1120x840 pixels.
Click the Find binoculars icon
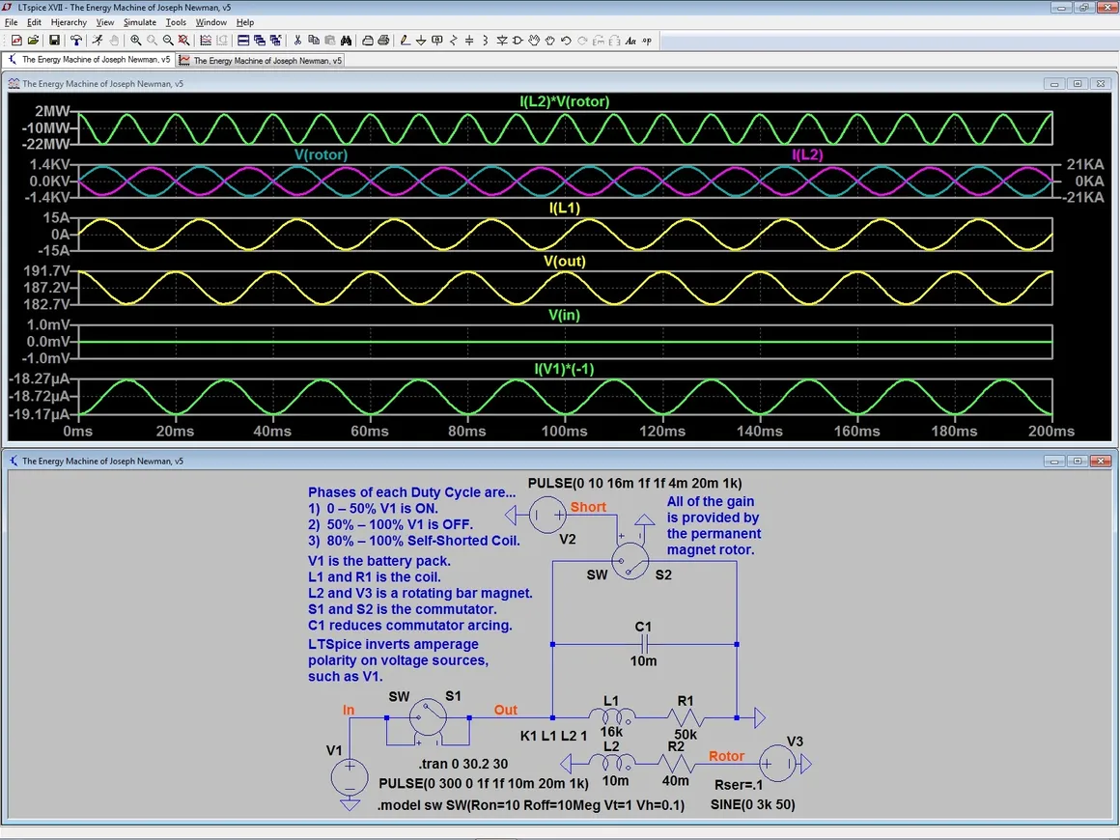[345, 41]
